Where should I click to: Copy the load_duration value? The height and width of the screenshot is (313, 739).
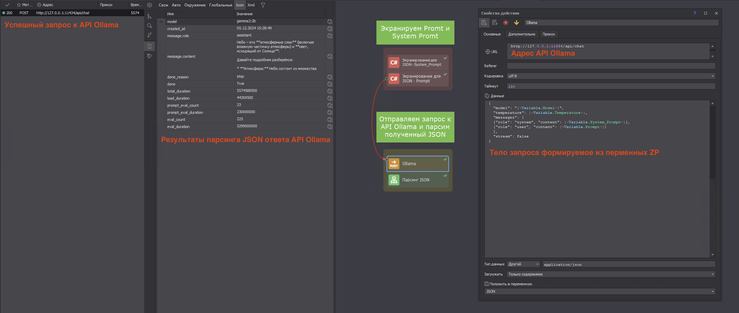(x=330, y=98)
